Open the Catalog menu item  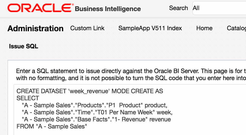click(x=236, y=28)
